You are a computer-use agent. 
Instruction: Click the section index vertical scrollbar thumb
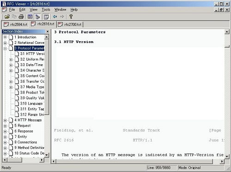47,77
